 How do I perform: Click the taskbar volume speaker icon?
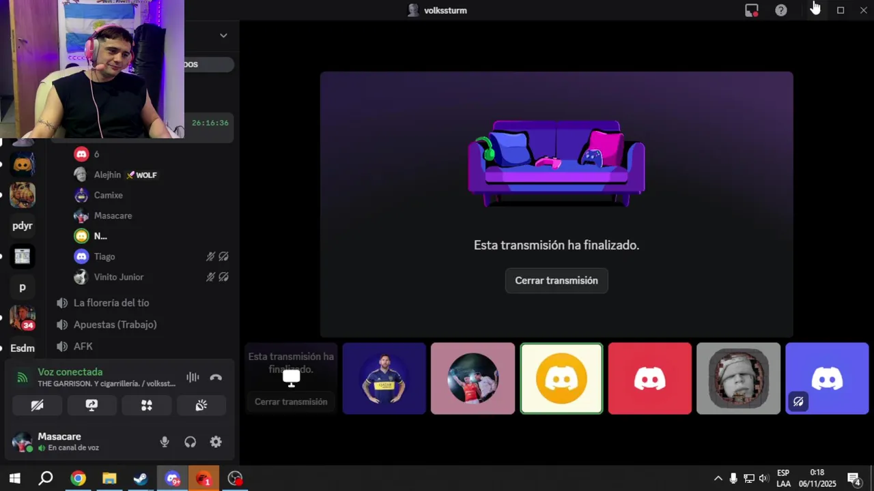tap(763, 479)
